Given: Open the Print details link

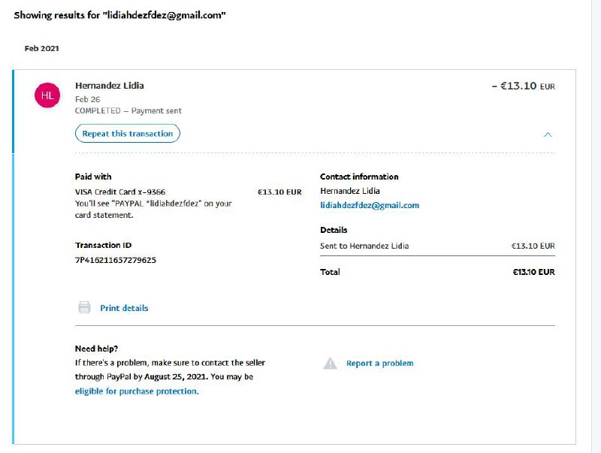Looking at the screenshot, I should click(x=124, y=308).
